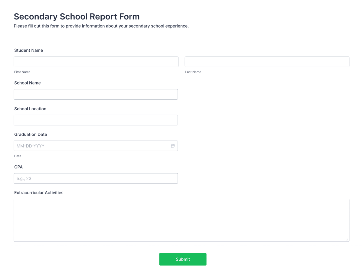This screenshot has width=363, height=276.
Task: Select the School Location input field
Action: click(x=96, y=120)
